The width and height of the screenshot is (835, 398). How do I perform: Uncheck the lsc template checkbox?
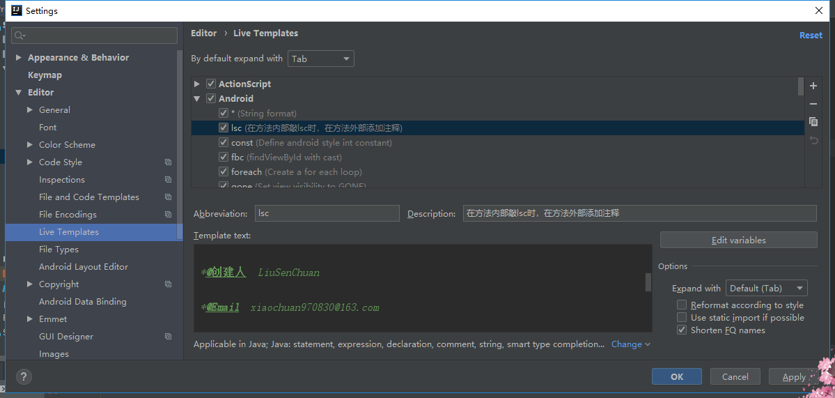click(223, 128)
